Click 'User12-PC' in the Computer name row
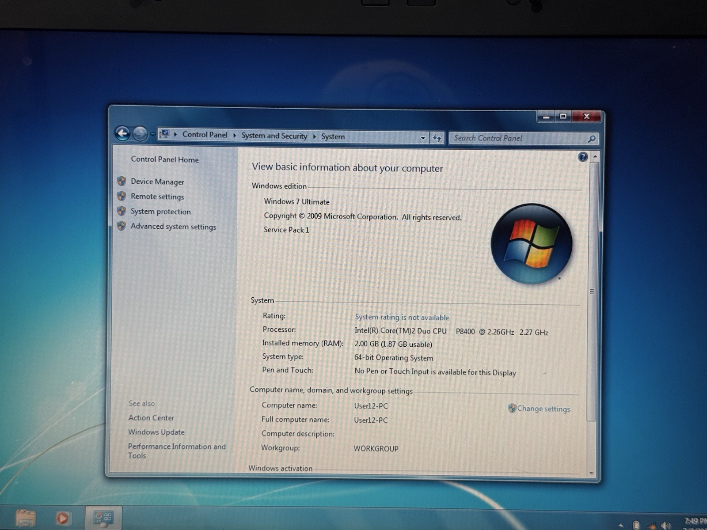 [x=371, y=406]
